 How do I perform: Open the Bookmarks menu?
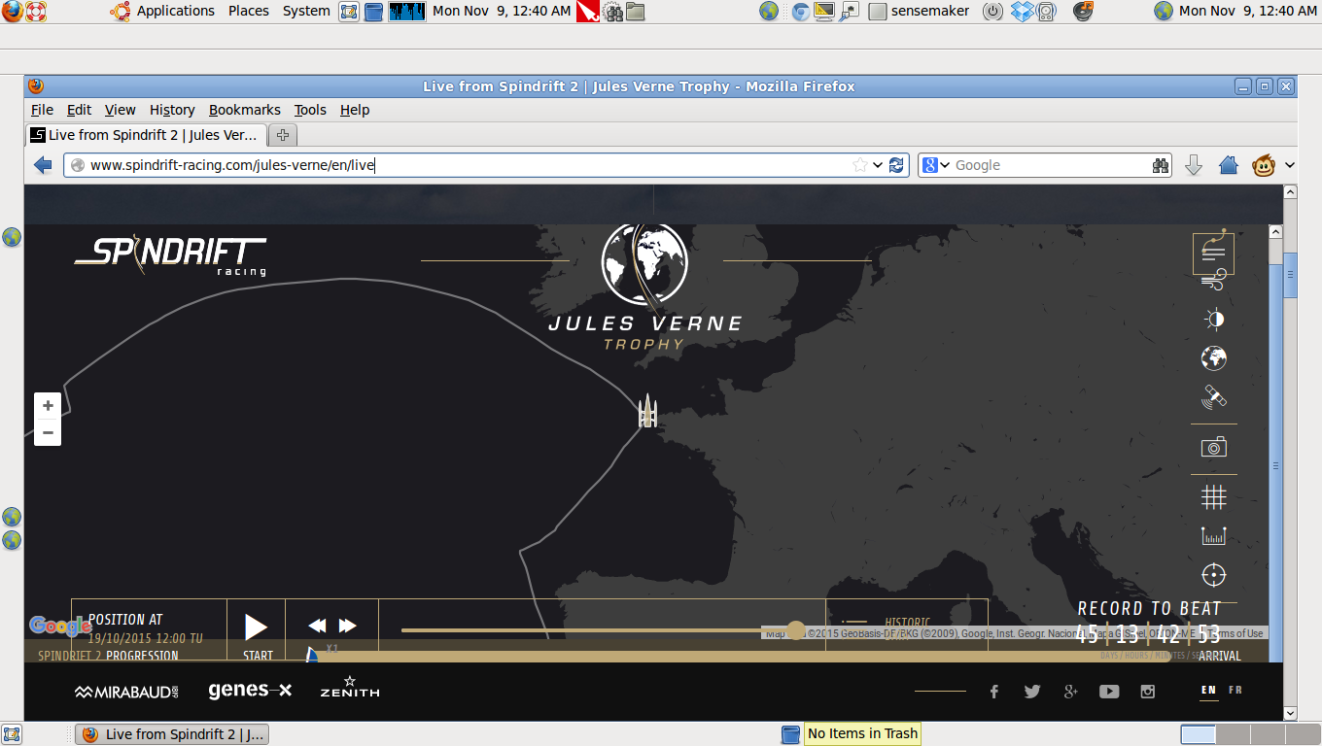click(x=244, y=110)
